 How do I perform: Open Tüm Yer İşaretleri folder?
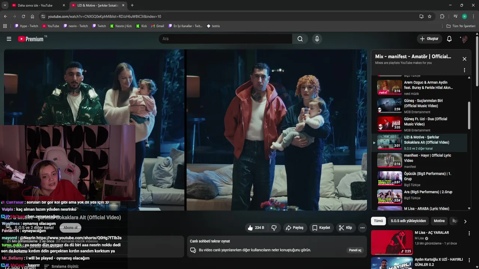click(x=461, y=26)
